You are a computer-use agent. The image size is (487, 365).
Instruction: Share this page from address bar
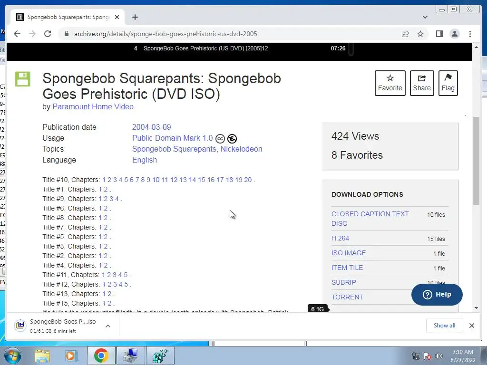click(x=405, y=34)
